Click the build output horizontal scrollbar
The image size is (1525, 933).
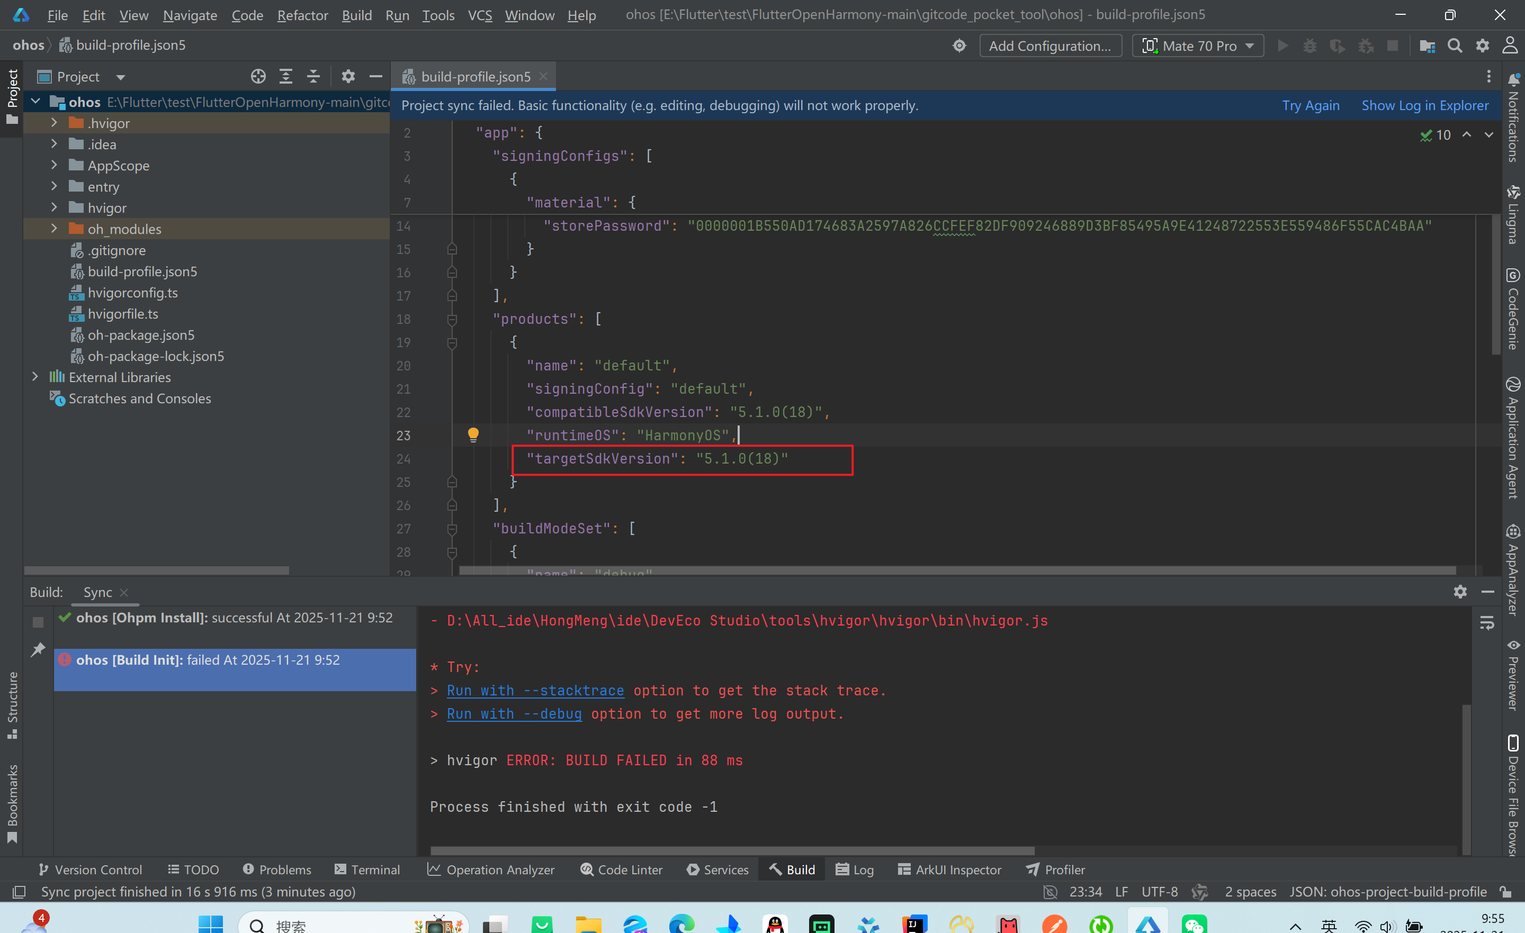pyautogui.click(x=732, y=852)
